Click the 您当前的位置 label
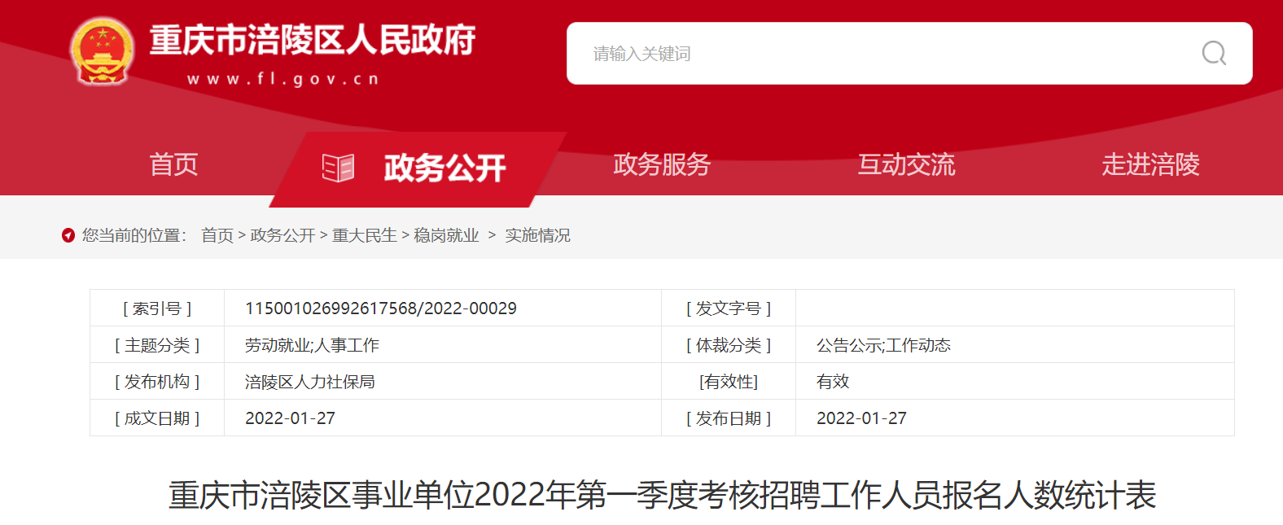 click(134, 235)
